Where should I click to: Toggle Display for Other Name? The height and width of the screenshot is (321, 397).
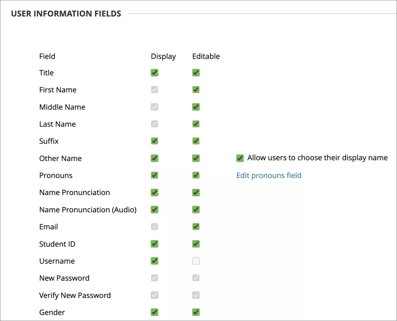tap(154, 158)
